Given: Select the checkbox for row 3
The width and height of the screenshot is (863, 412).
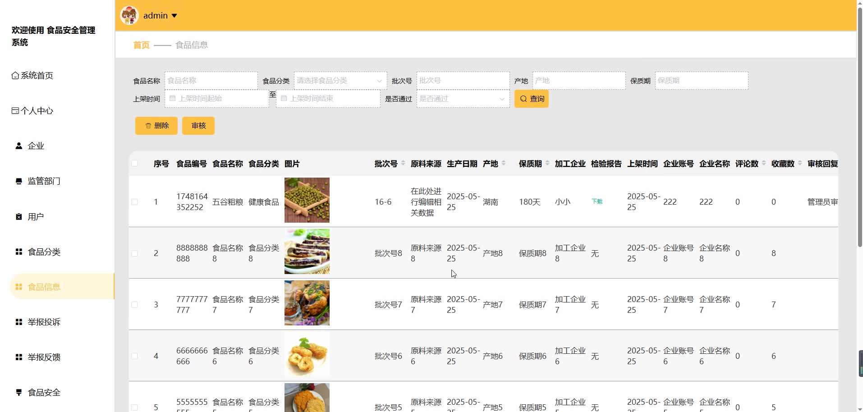Looking at the screenshot, I should 134,305.
